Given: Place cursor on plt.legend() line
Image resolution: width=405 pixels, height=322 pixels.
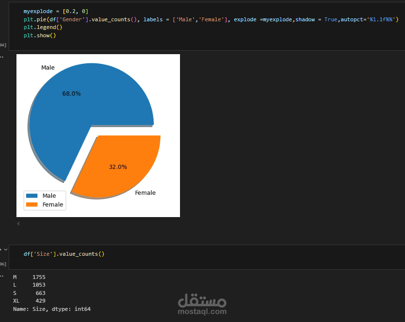Looking at the screenshot, I should 43,28.
